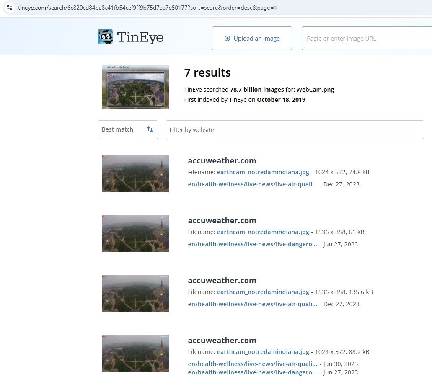Open the second result thumbnail image
The image size is (432, 382).
click(135, 234)
